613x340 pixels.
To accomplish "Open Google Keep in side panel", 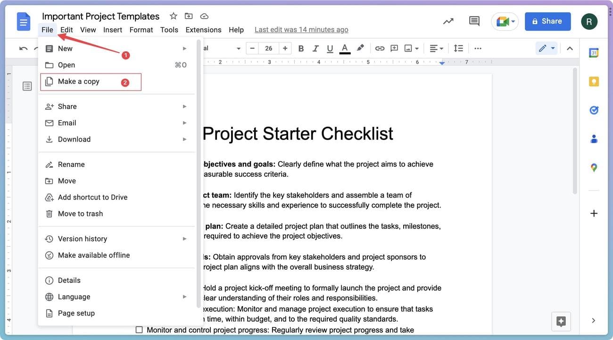I will (594, 82).
